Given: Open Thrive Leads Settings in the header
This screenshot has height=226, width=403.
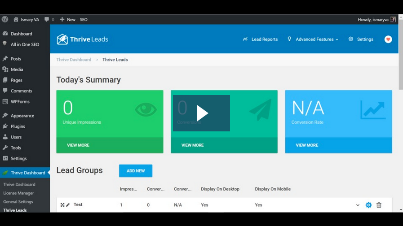Looking at the screenshot, I should 361,39.
